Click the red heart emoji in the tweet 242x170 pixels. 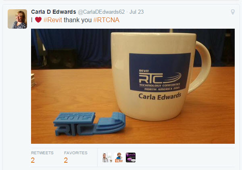[38, 20]
